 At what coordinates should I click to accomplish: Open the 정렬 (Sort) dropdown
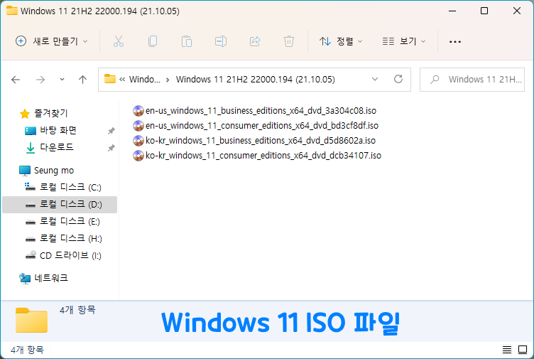click(341, 41)
